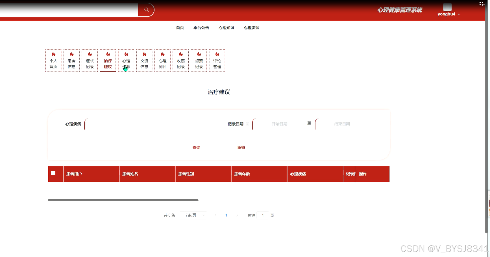Toggle the select-all checkbox in table header
Screen dimensions: 490x257
53,173
